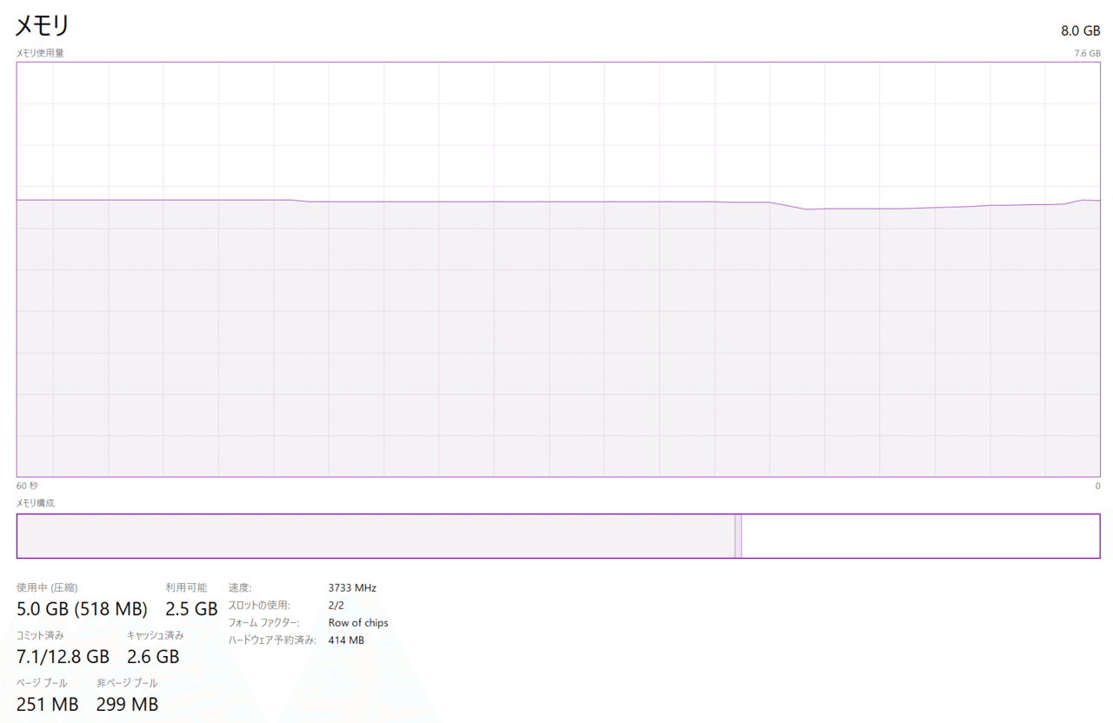Select the 299 MB non-paged pool value
This screenshot has height=723, width=1113.
128,704
